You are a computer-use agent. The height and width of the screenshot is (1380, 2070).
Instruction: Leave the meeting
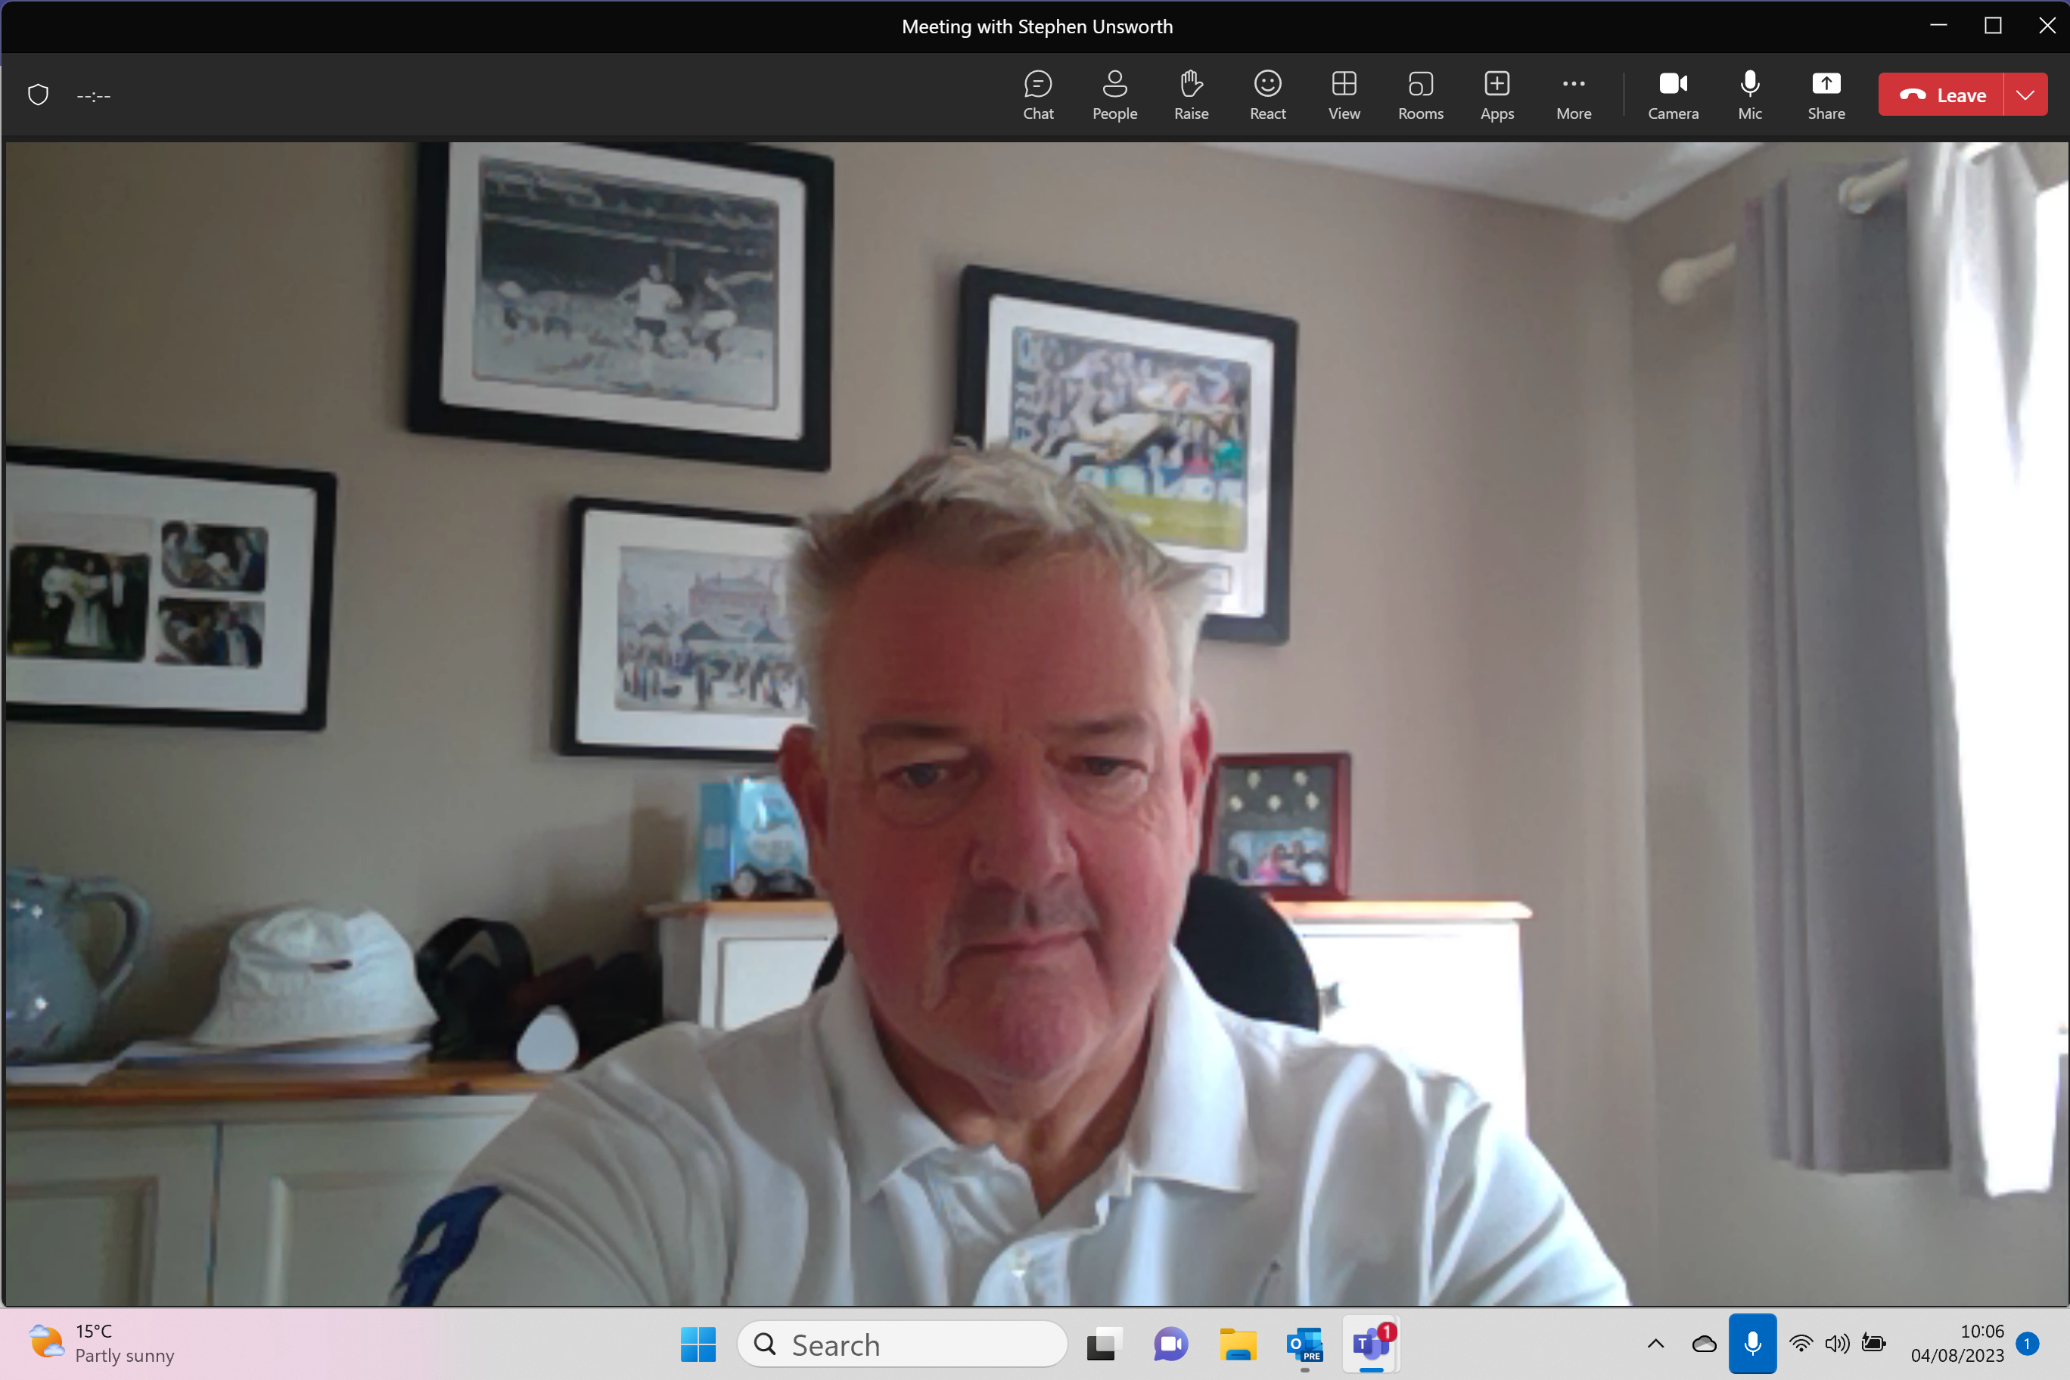click(x=1941, y=94)
